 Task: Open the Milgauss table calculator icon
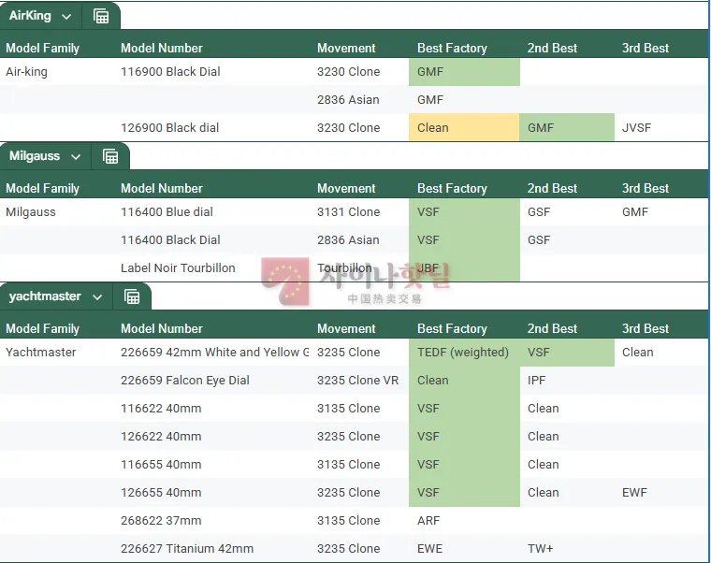[110, 157]
